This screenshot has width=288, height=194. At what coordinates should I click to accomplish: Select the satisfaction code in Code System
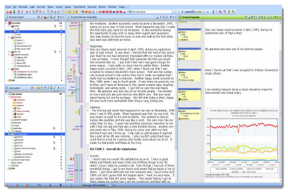(18, 128)
